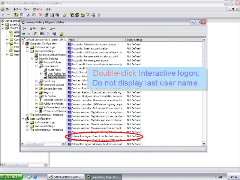Viewport: 240px width, 180px height.
Task: Select Interactive logon: Do not display last user name
Action: [x=98, y=136]
